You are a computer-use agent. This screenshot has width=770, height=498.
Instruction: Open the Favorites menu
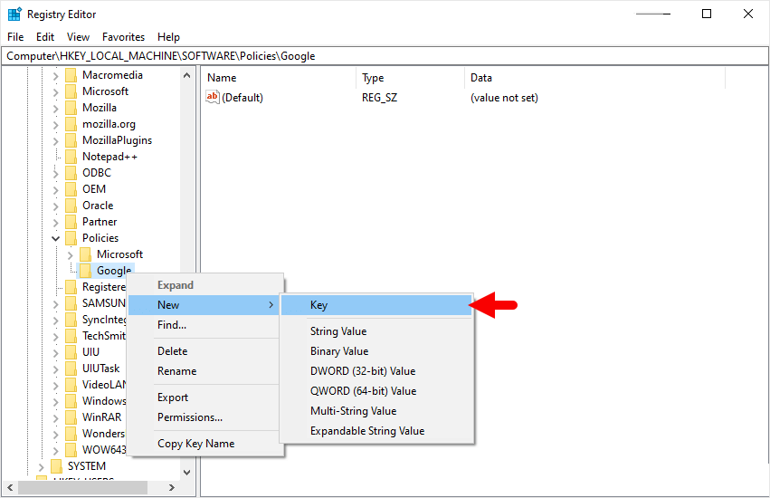pos(123,37)
